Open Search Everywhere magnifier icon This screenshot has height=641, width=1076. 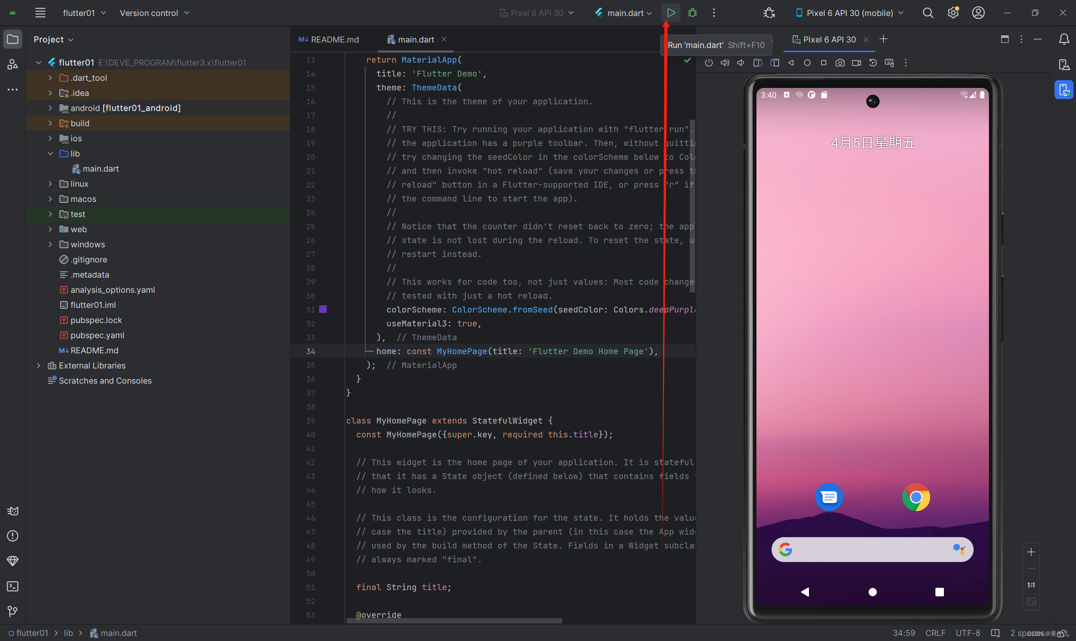[x=928, y=13]
